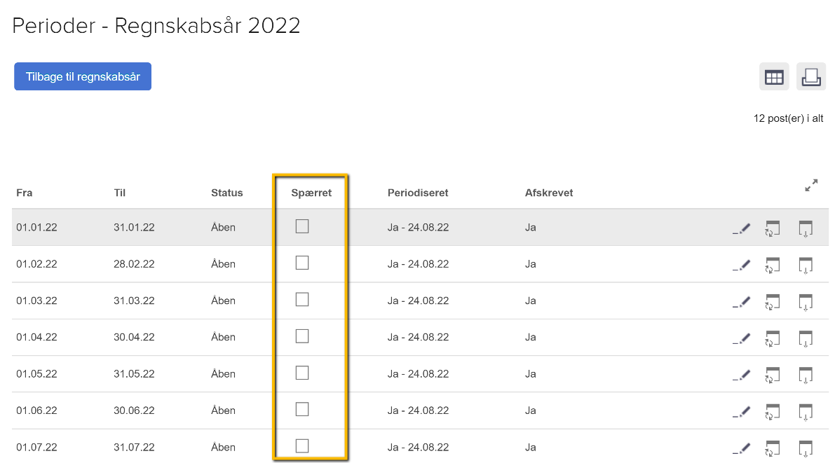
Task: Tick Spærret checkbox for 01.05.22 period
Action: point(302,373)
